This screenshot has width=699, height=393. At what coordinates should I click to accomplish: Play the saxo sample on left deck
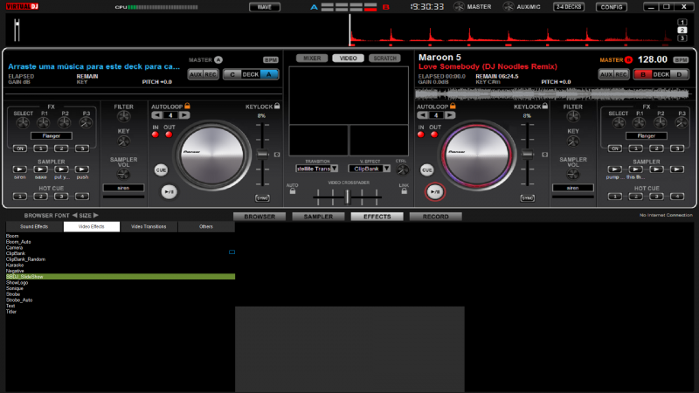(x=40, y=169)
